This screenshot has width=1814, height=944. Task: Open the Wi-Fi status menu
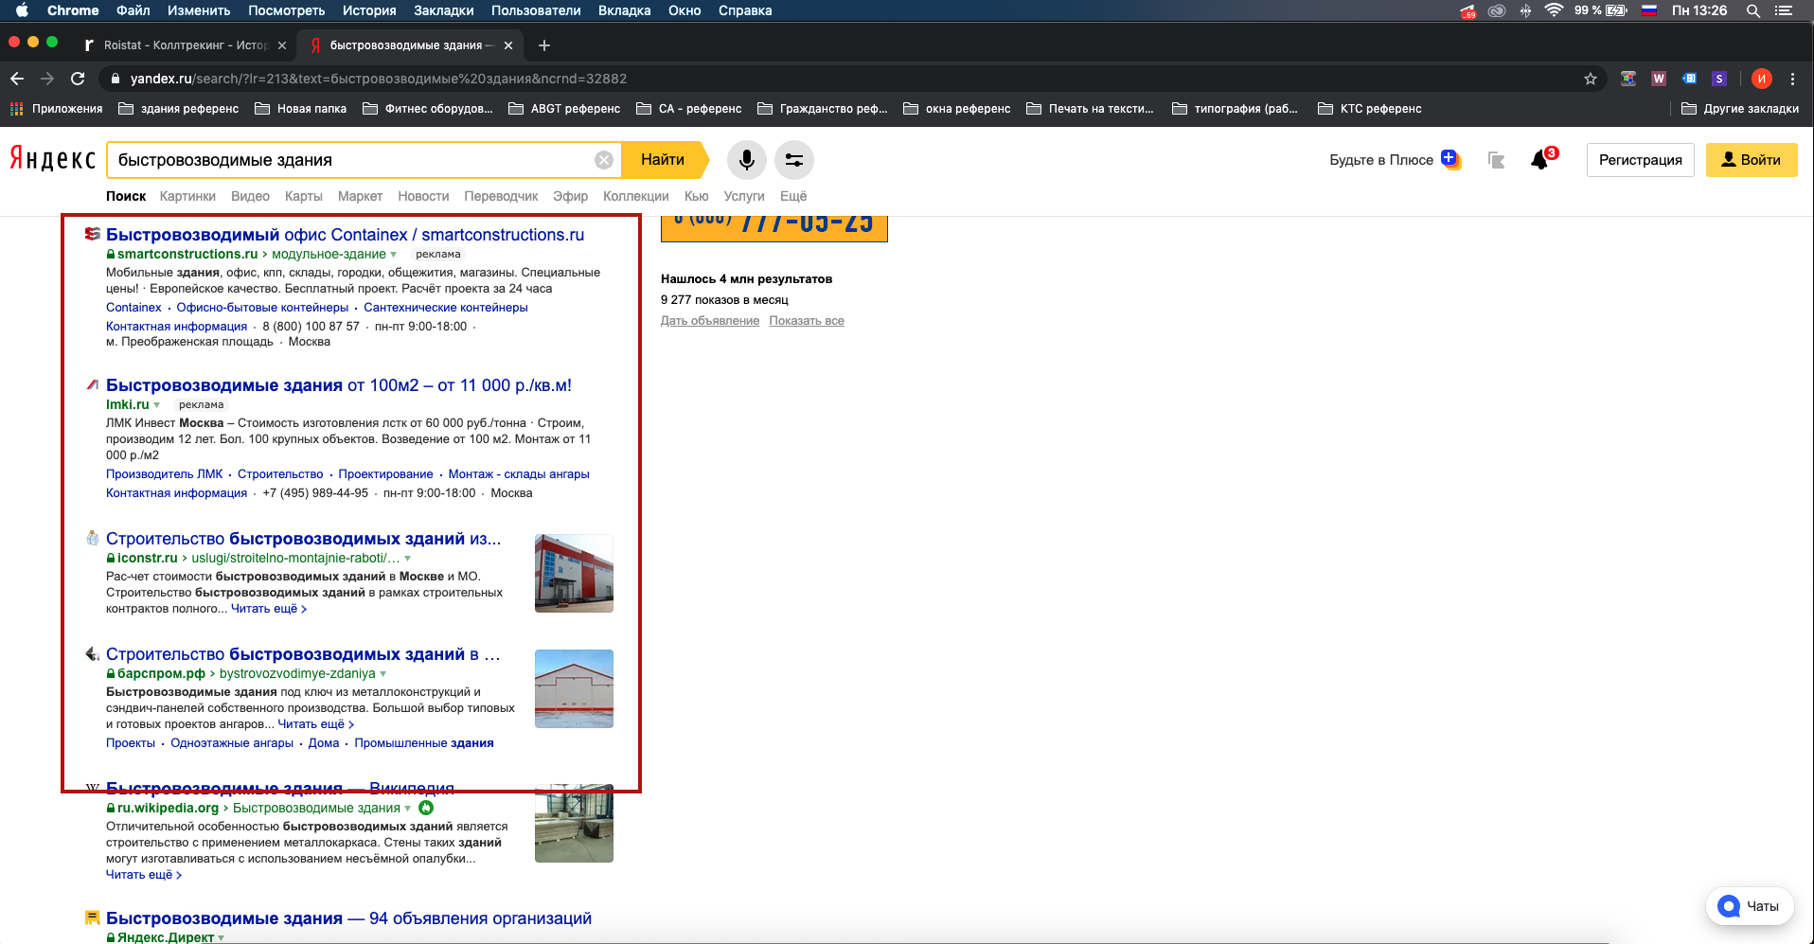tap(1553, 10)
